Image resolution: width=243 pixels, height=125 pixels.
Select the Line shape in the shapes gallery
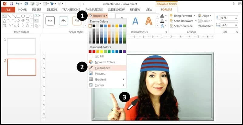9,16
